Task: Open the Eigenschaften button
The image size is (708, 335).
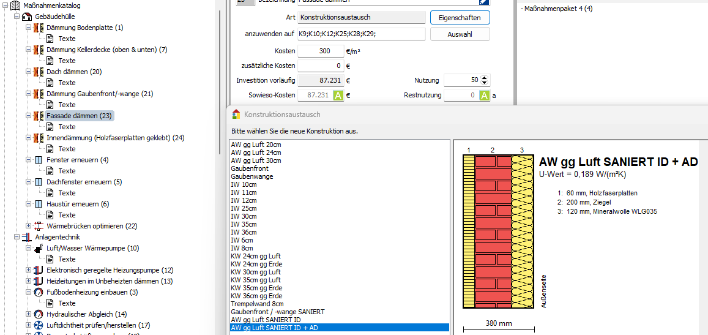Action: (460, 18)
